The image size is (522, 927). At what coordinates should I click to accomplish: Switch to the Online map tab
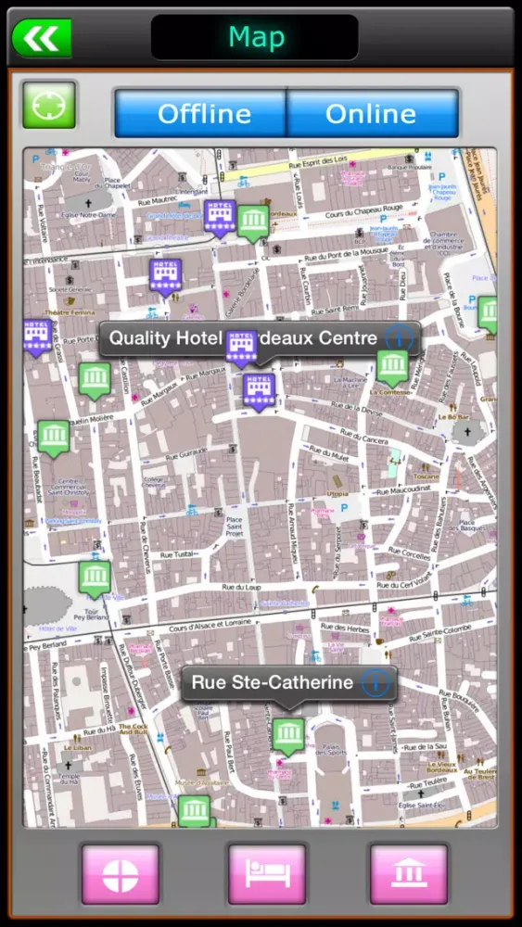(373, 113)
